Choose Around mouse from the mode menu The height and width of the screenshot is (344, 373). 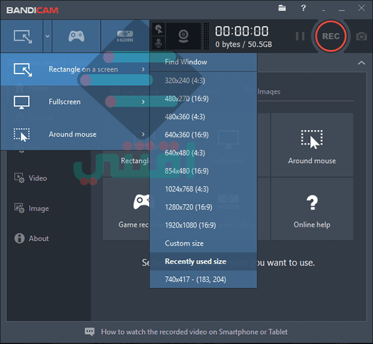(75, 134)
